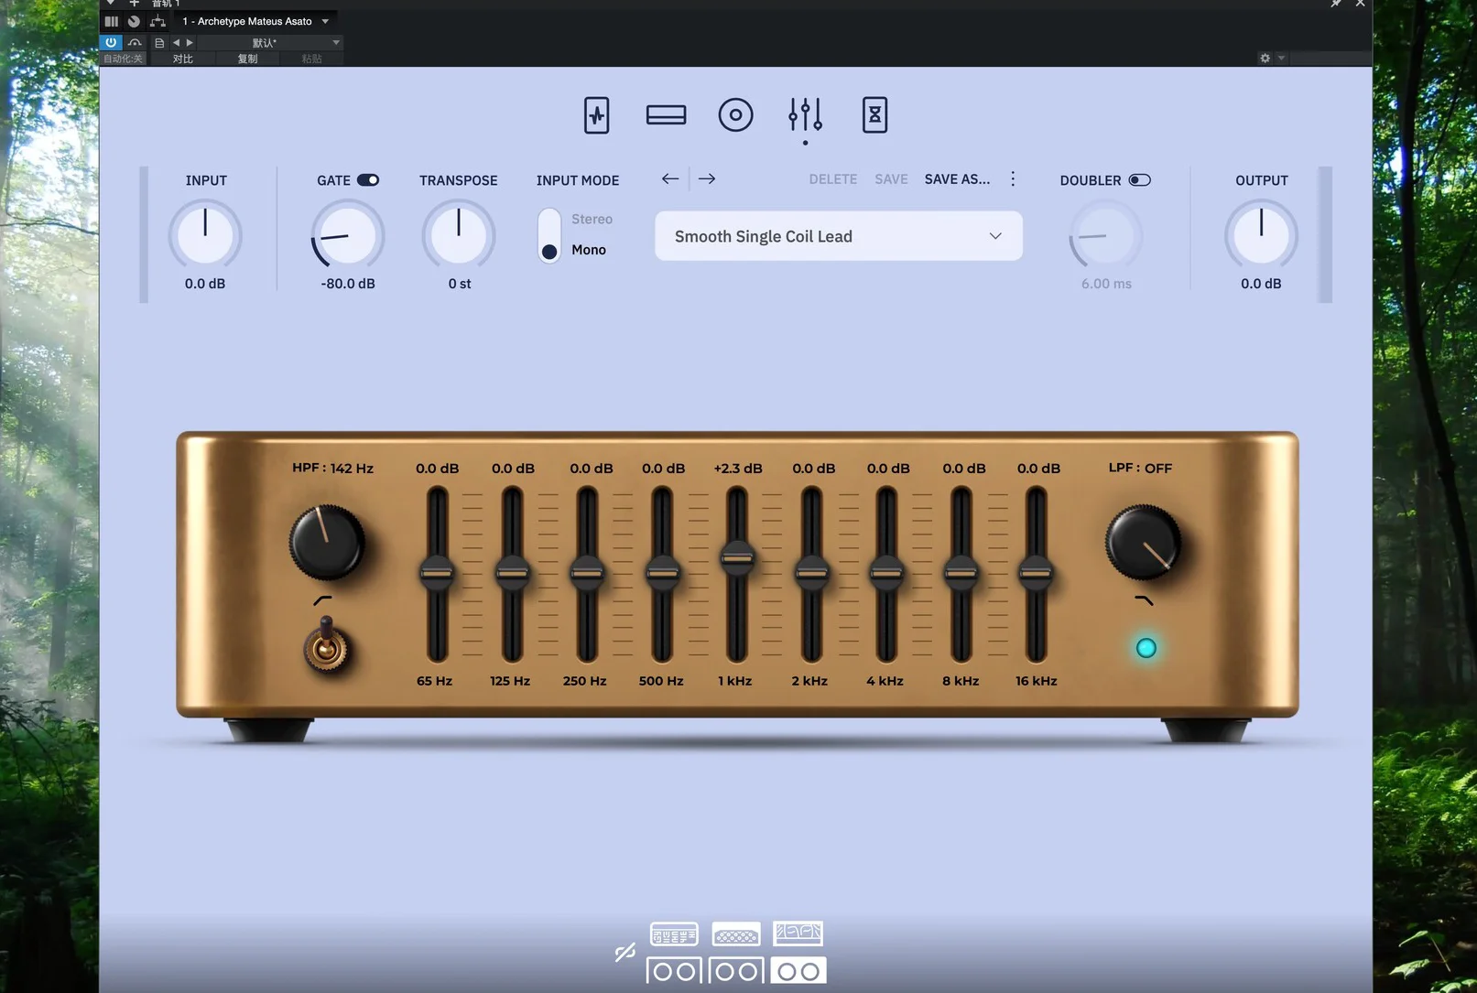Go to previous preset with left arrow
The image size is (1477, 993).
pyautogui.click(x=670, y=179)
